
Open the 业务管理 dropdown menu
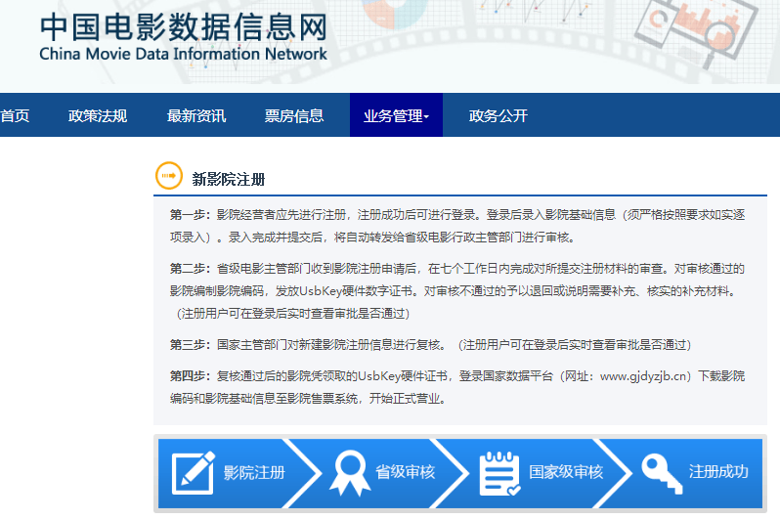pyautogui.click(x=396, y=115)
